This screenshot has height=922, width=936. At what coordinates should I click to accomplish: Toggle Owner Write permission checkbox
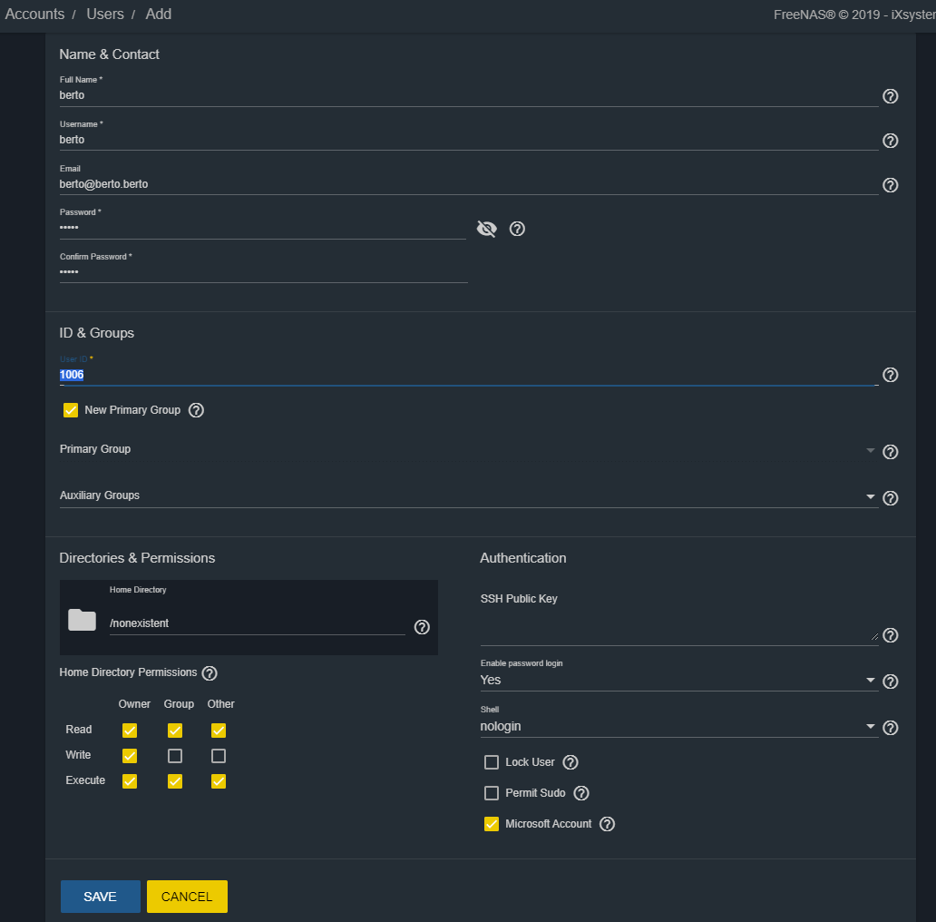pos(130,756)
